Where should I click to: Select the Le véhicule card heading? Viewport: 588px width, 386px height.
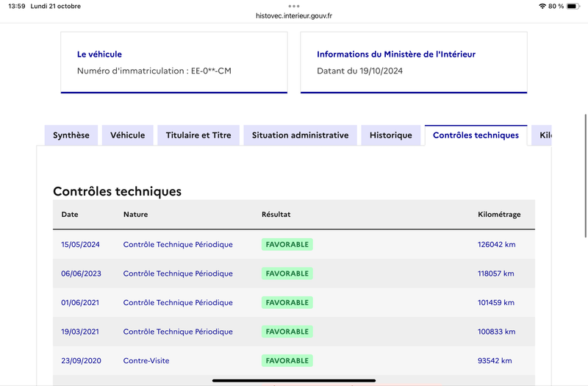coord(99,54)
